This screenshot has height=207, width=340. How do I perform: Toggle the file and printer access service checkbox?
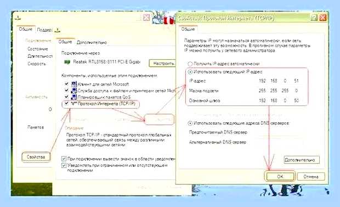click(66, 90)
